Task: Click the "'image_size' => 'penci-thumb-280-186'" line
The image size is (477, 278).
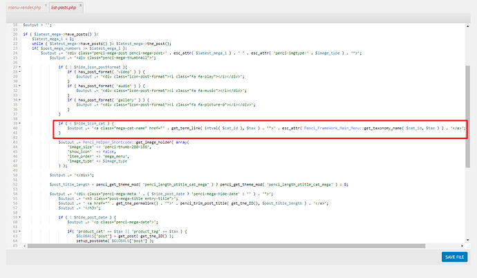Action: coord(109,147)
